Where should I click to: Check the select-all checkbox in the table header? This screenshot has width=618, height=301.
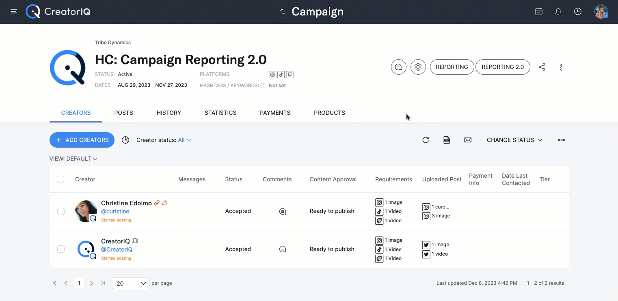coord(61,179)
